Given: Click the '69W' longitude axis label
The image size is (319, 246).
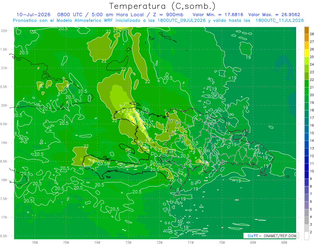Looking at the screenshot, I should click(253, 242).
